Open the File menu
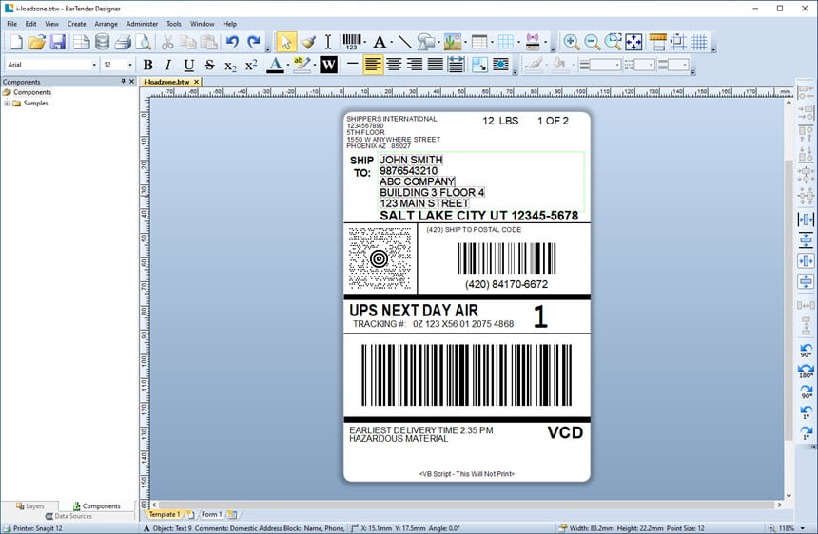The width and height of the screenshot is (818, 534). [12, 24]
